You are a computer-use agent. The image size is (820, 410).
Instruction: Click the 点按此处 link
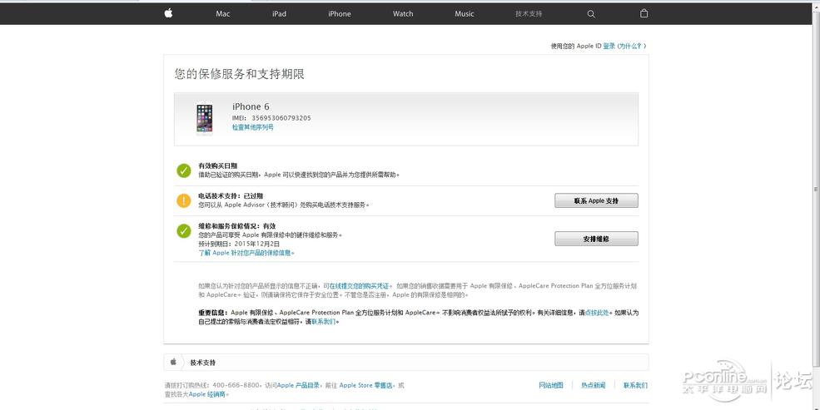(x=597, y=313)
